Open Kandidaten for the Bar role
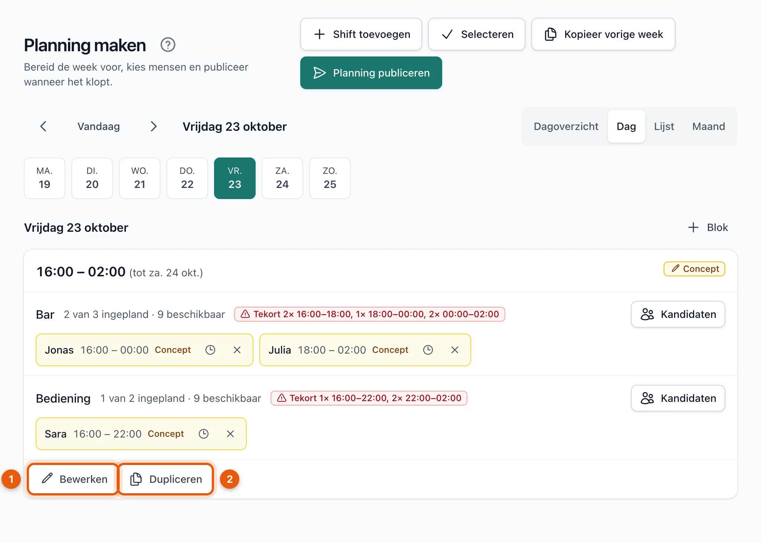Viewport: 761px width, 543px height. 678,314
